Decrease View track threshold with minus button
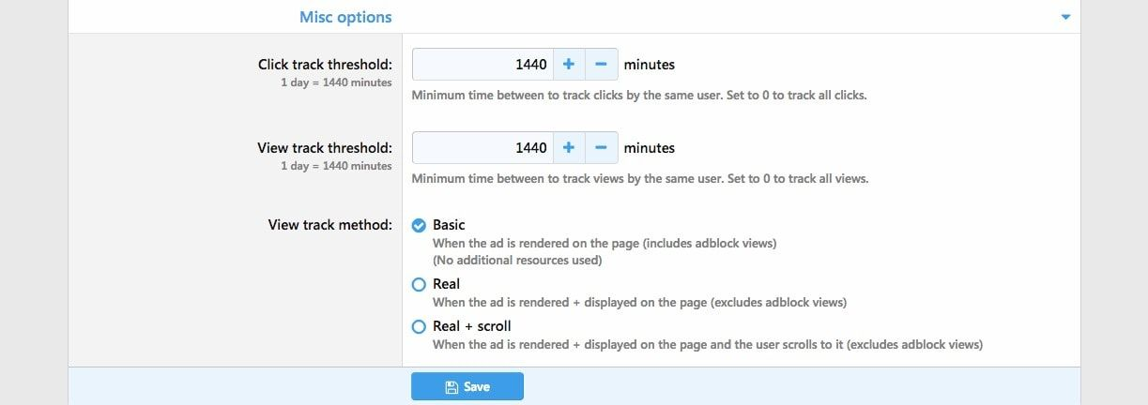 (601, 147)
